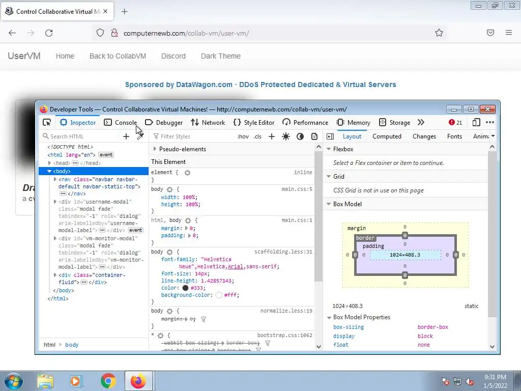
Task: Open the Inspector panel
Action: (x=78, y=122)
